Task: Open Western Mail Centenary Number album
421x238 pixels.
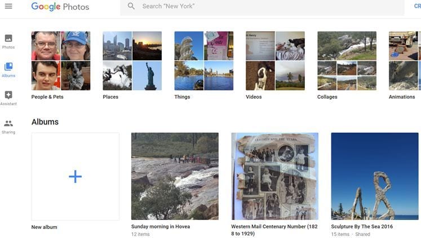Action: [x=274, y=176]
